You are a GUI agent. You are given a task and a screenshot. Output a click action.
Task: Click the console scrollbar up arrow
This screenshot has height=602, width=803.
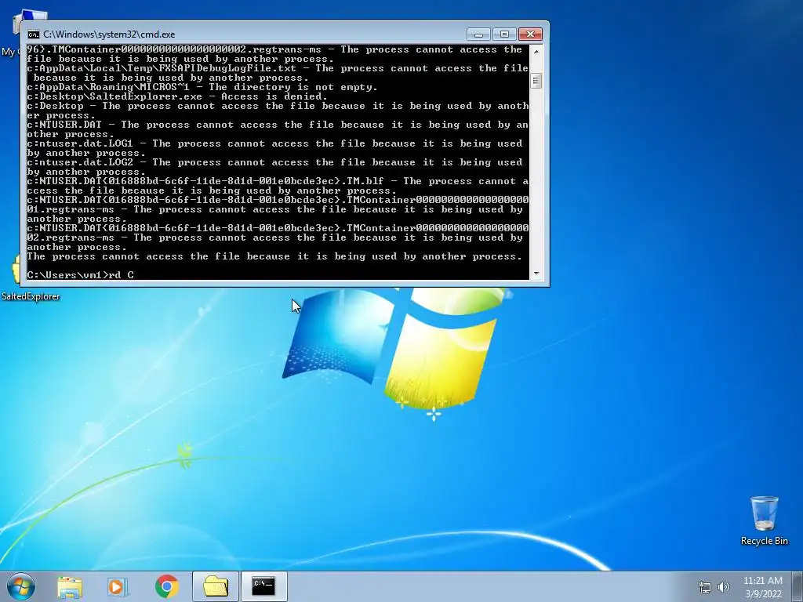point(536,51)
